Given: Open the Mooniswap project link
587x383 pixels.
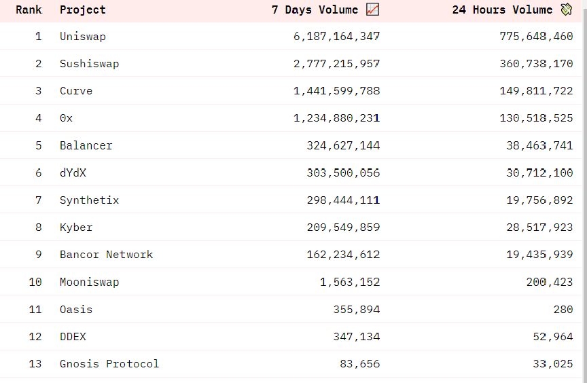Looking at the screenshot, I should [x=90, y=282].
